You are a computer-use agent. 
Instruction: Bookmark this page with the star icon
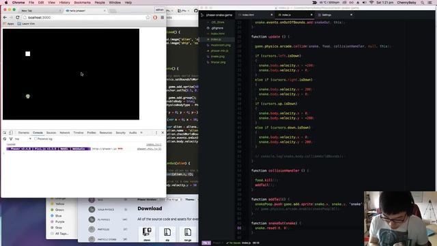[147, 17]
